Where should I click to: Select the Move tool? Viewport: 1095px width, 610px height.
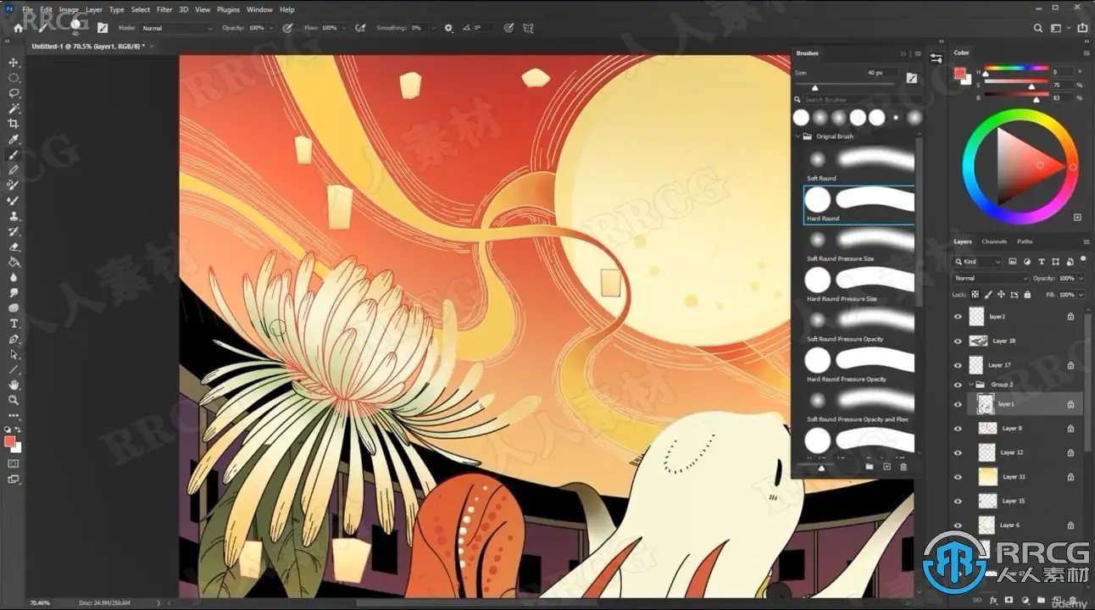14,63
